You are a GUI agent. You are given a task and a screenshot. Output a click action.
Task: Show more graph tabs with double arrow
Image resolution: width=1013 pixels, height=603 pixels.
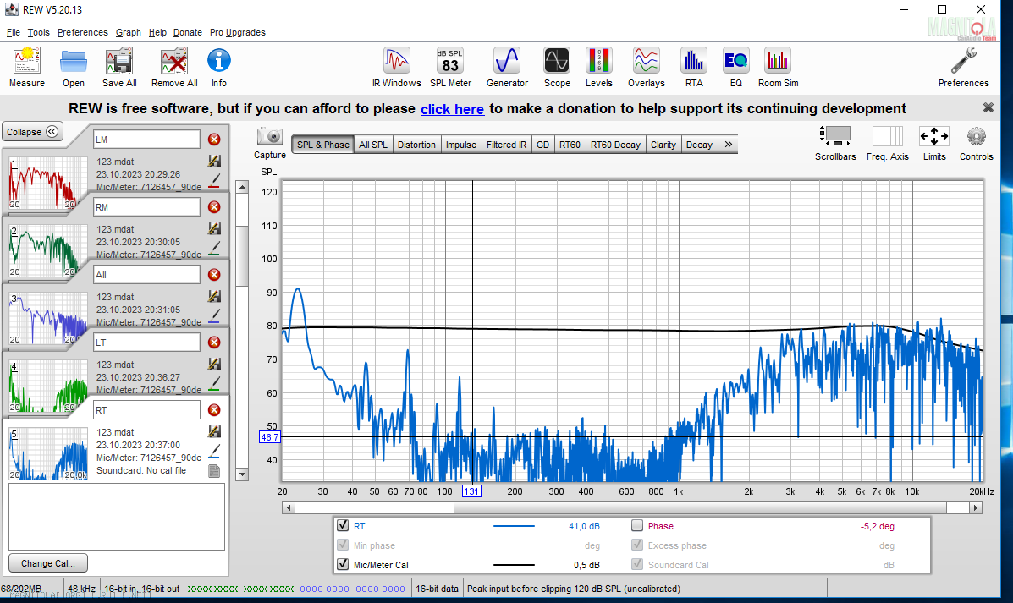(x=728, y=145)
